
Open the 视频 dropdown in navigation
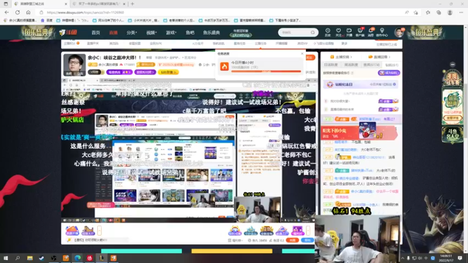(x=152, y=33)
